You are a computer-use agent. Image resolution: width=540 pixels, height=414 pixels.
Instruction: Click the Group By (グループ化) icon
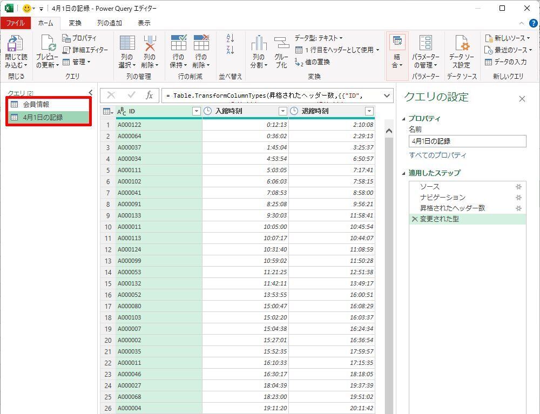click(x=281, y=43)
